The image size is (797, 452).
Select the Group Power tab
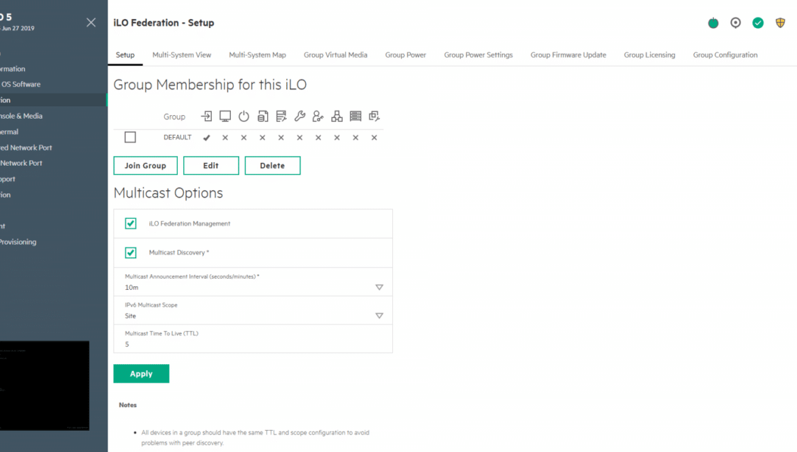[x=405, y=55]
